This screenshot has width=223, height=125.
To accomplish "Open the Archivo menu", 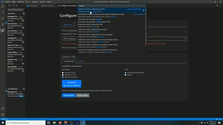I will point(8,2).
